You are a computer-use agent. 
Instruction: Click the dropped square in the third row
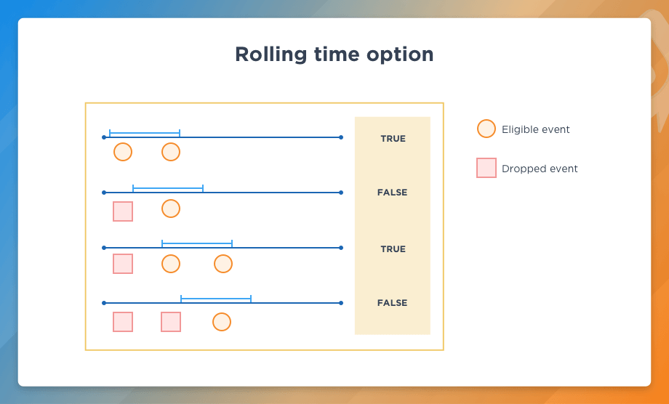[x=123, y=264]
